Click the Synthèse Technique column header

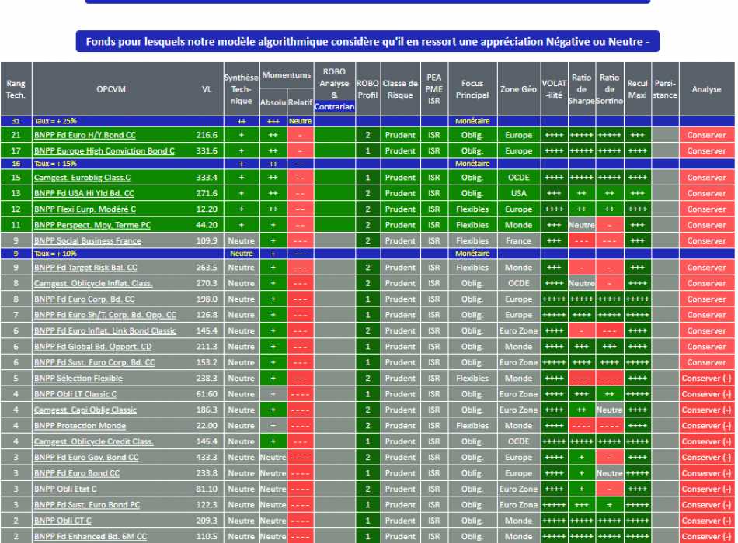241,89
